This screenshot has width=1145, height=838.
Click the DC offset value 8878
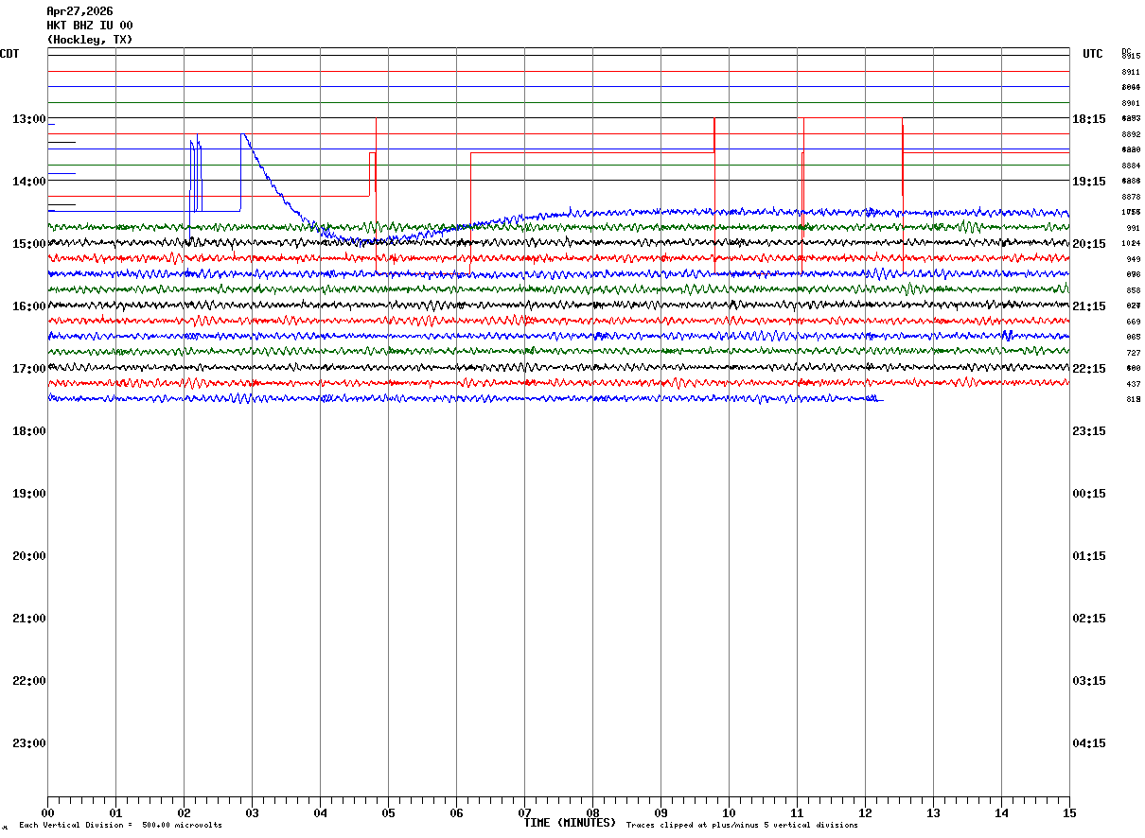[1131, 197]
